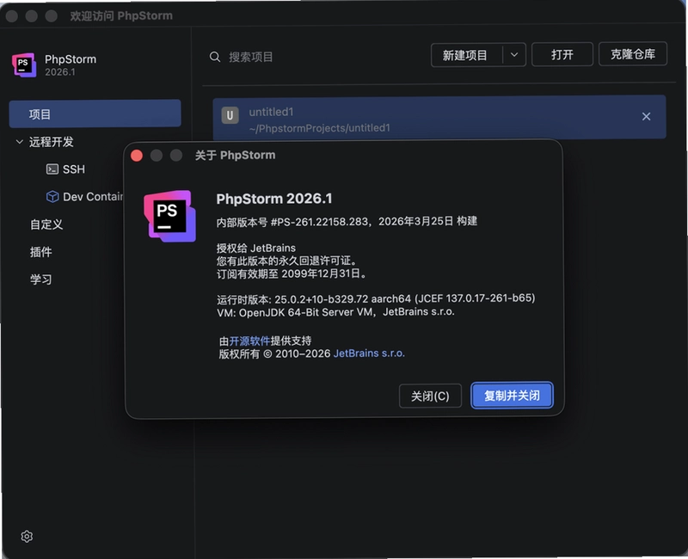Select Dev Containers in the sidebar

[84, 197]
